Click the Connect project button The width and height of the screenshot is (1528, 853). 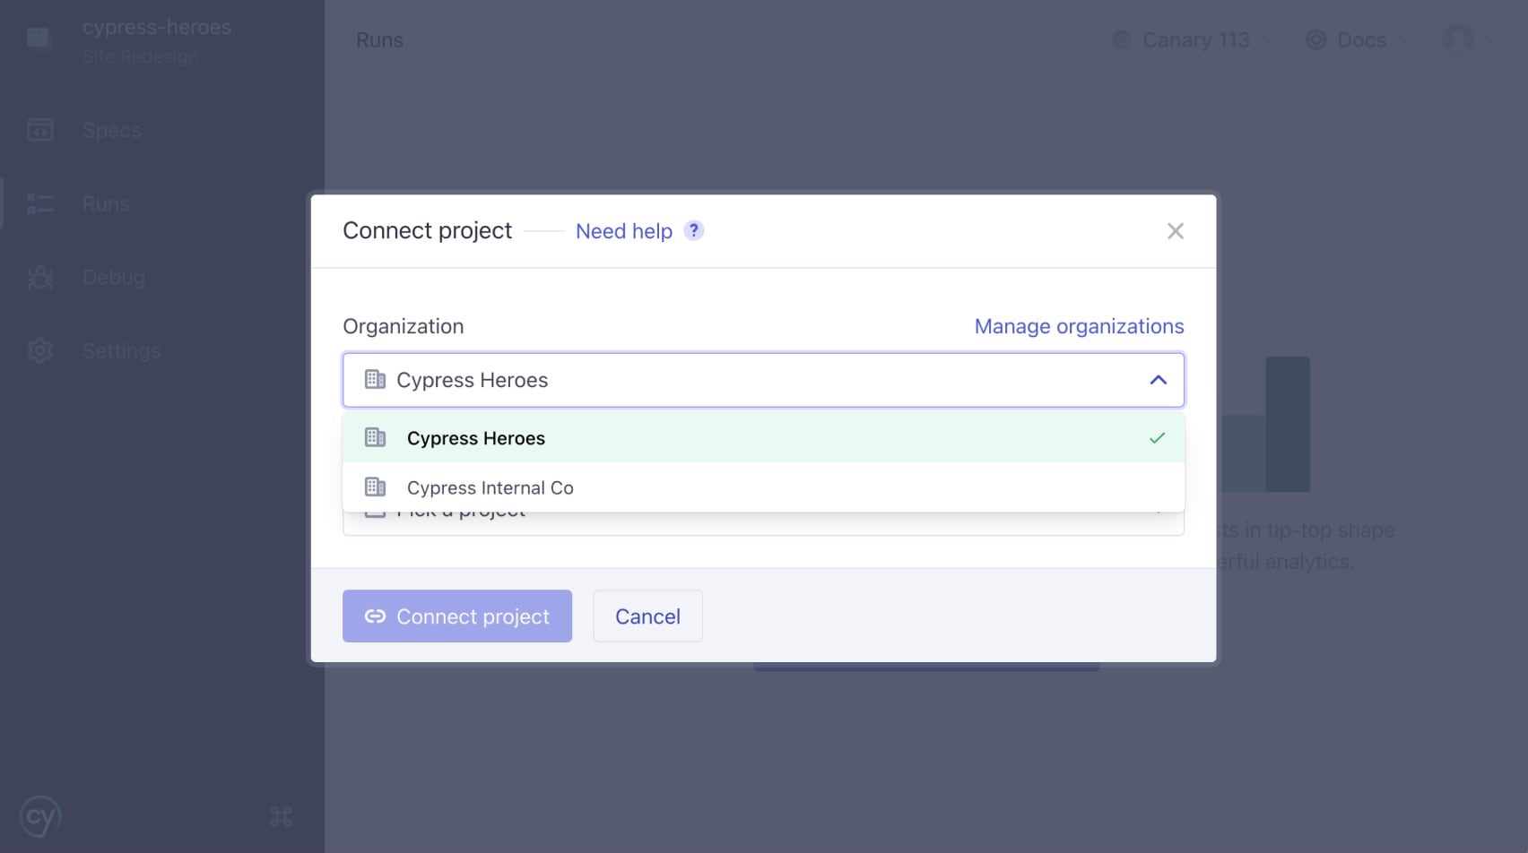[x=456, y=616]
